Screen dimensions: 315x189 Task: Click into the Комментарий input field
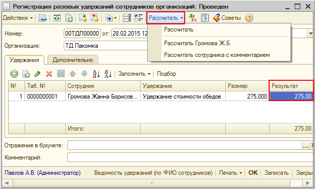[190, 157]
